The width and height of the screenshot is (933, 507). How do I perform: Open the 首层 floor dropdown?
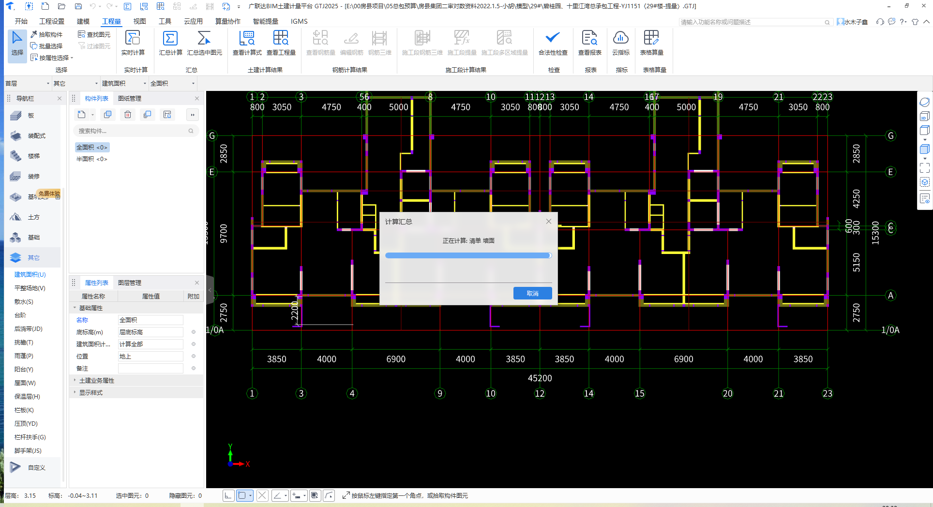click(x=27, y=83)
